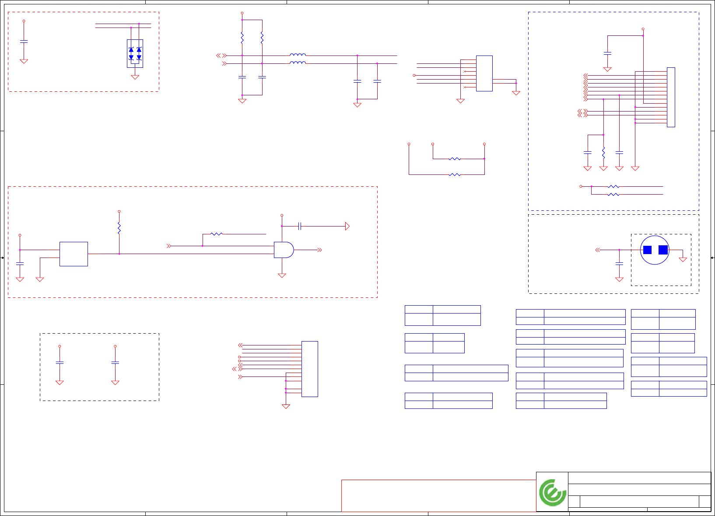The image size is (715, 516).
Task: Select the left capacitor in bottom-left dashed box
Action: point(60,363)
